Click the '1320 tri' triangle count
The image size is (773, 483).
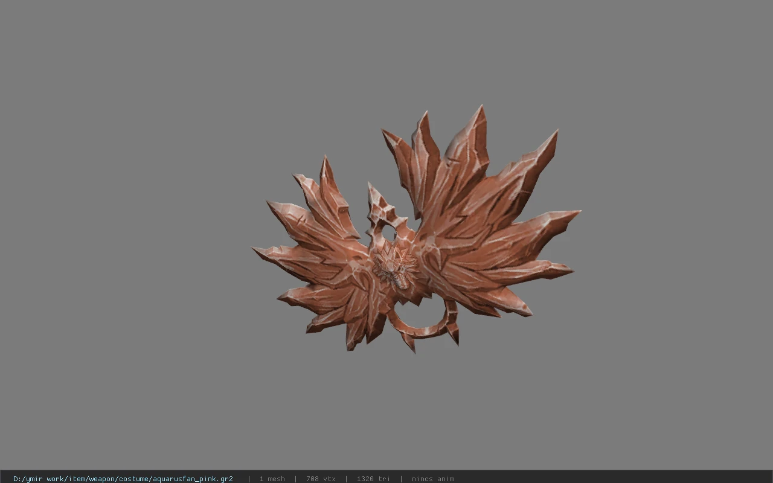tap(373, 479)
